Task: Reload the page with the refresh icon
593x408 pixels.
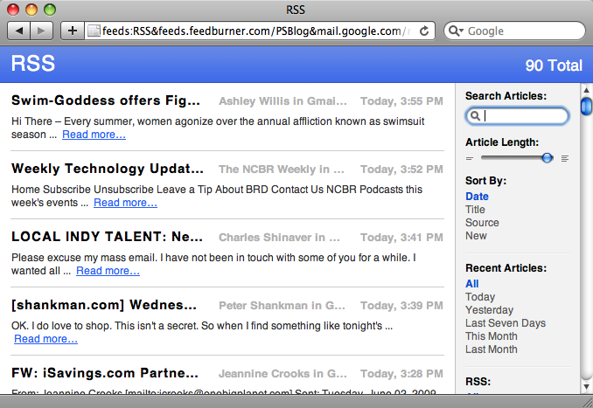Action: [424, 31]
